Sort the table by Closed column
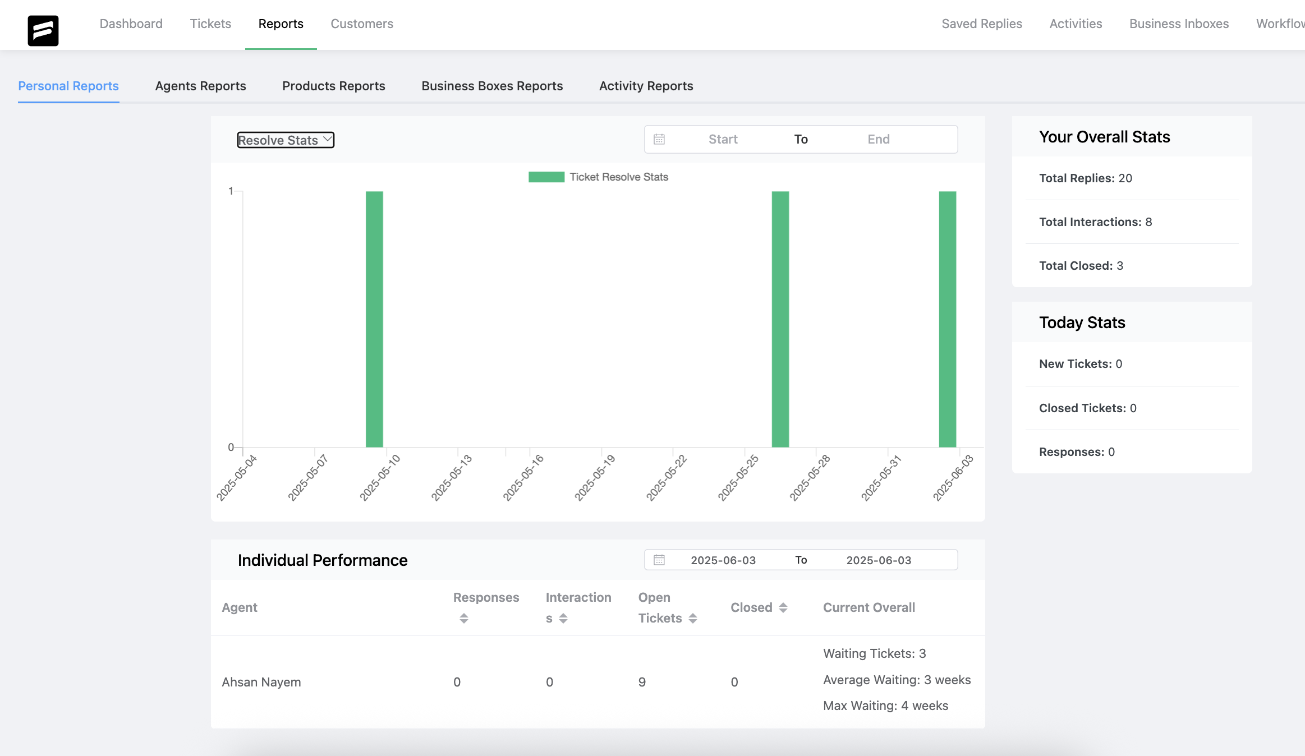Viewport: 1305px width, 756px height. tap(783, 607)
